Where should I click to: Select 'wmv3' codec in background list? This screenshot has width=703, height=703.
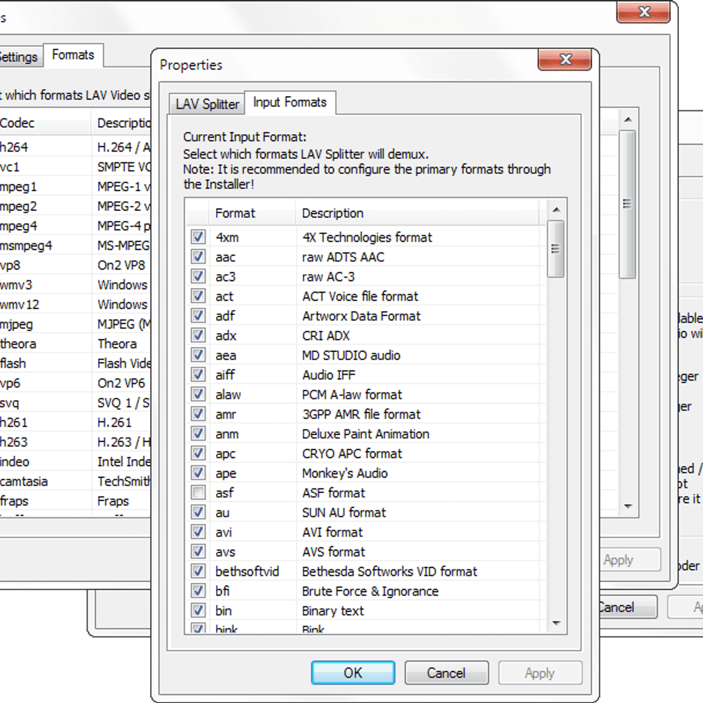pos(16,285)
